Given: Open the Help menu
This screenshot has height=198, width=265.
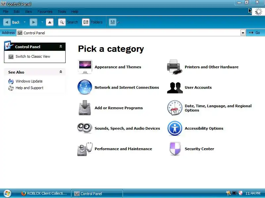Looking at the screenshot, I should pos(75,12).
